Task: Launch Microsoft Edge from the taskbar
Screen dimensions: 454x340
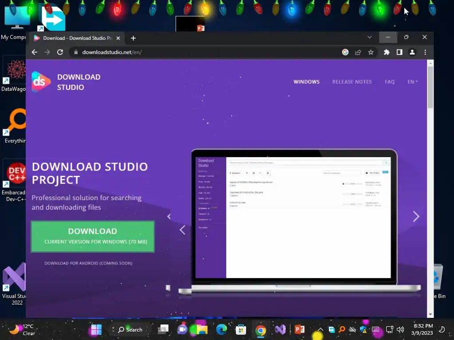Action: click(x=222, y=329)
